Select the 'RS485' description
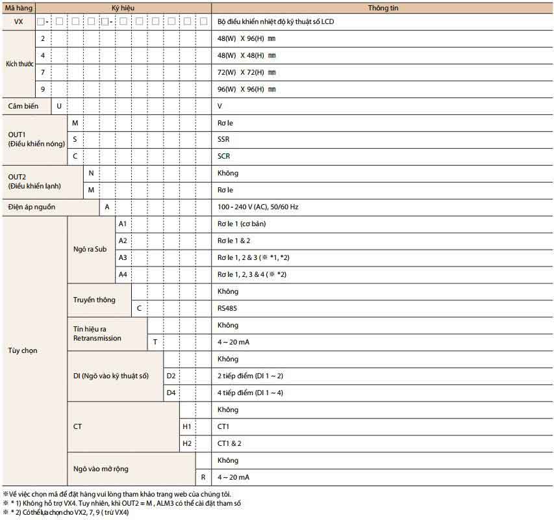Screen dimensions: 554x520 pos(227,308)
